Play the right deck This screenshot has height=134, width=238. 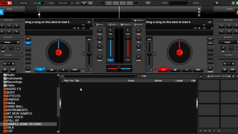[187, 70]
